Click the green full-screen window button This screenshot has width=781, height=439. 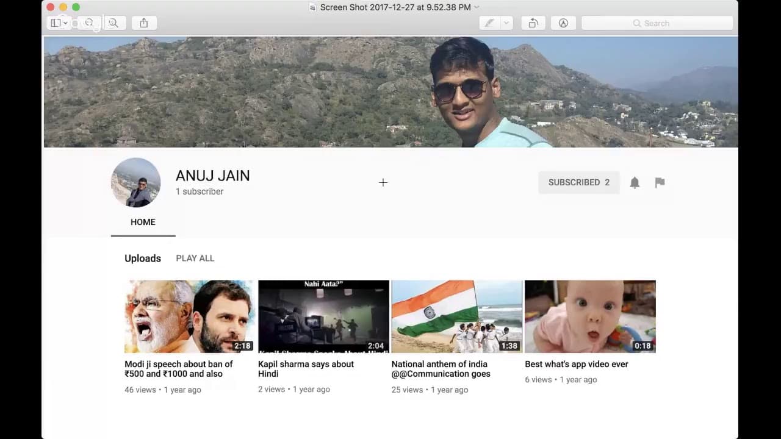(x=76, y=7)
